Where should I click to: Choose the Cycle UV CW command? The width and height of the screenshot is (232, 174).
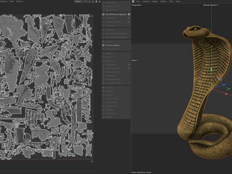(116, 102)
